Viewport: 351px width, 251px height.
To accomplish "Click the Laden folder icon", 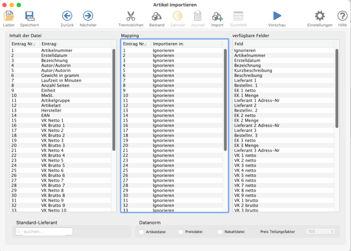I will pyautogui.click(x=9, y=16).
